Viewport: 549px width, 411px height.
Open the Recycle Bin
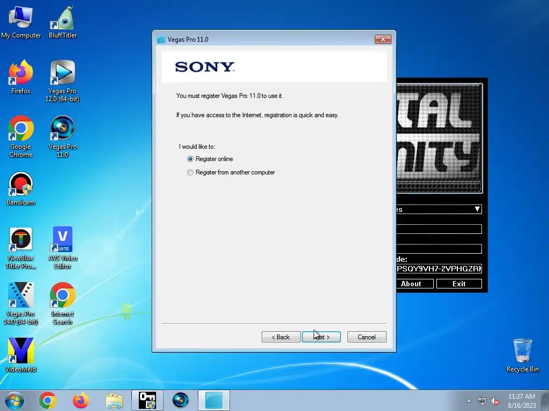click(x=522, y=355)
